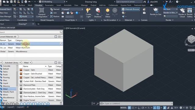
Task: Toggle snap mode in the status bar
Action: (x=133, y=108)
